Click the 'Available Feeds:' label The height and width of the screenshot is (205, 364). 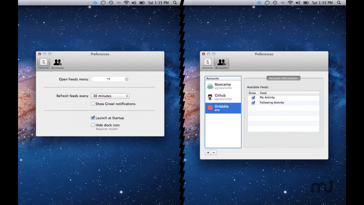(x=258, y=87)
